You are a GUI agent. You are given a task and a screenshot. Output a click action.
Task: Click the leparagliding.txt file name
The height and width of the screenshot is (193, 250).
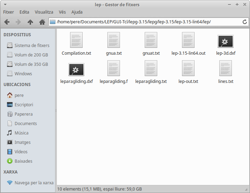tap(151, 82)
